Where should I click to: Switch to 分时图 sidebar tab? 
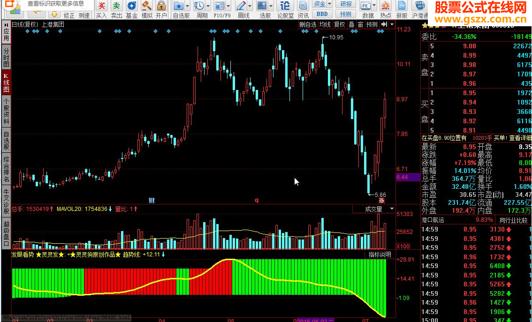click(6, 57)
